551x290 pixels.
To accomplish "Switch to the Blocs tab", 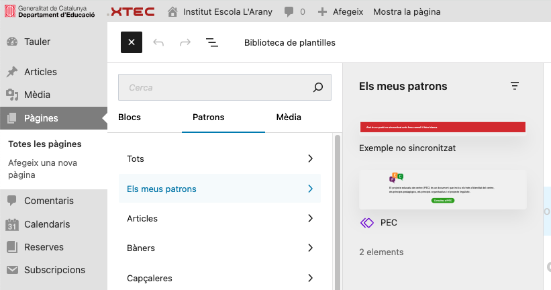I will pos(130,117).
